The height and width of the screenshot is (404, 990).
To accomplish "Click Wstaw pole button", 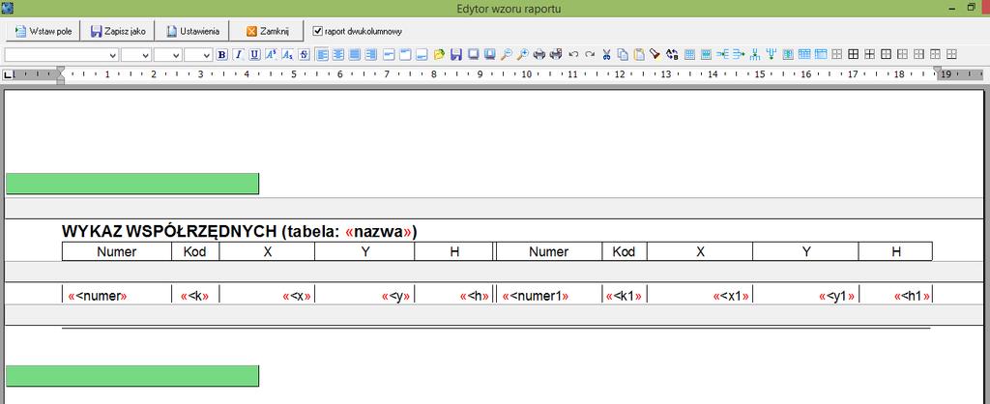I will point(43,31).
